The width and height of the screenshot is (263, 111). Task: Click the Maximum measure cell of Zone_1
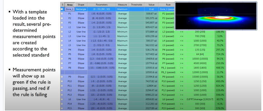click(x=123, y=9)
